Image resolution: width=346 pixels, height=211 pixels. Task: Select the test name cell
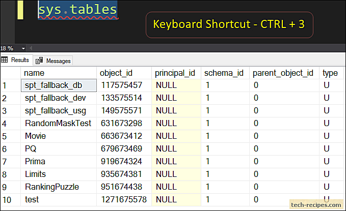click(x=59, y=200)
